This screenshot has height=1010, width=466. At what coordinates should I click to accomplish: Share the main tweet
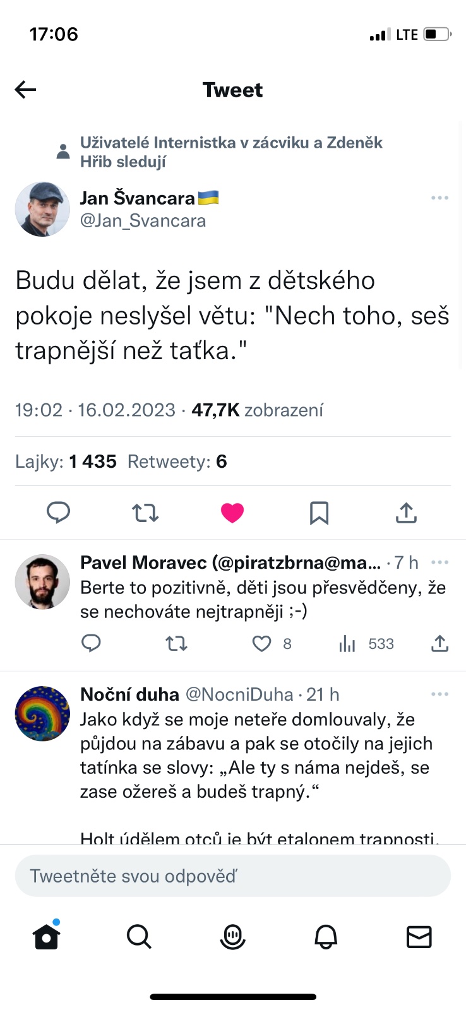[406, 513]
